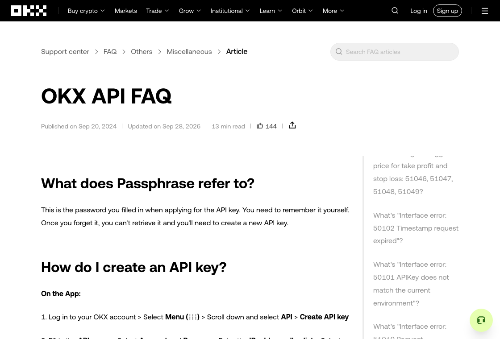Go to Others breadcrumb

(142, 52)
